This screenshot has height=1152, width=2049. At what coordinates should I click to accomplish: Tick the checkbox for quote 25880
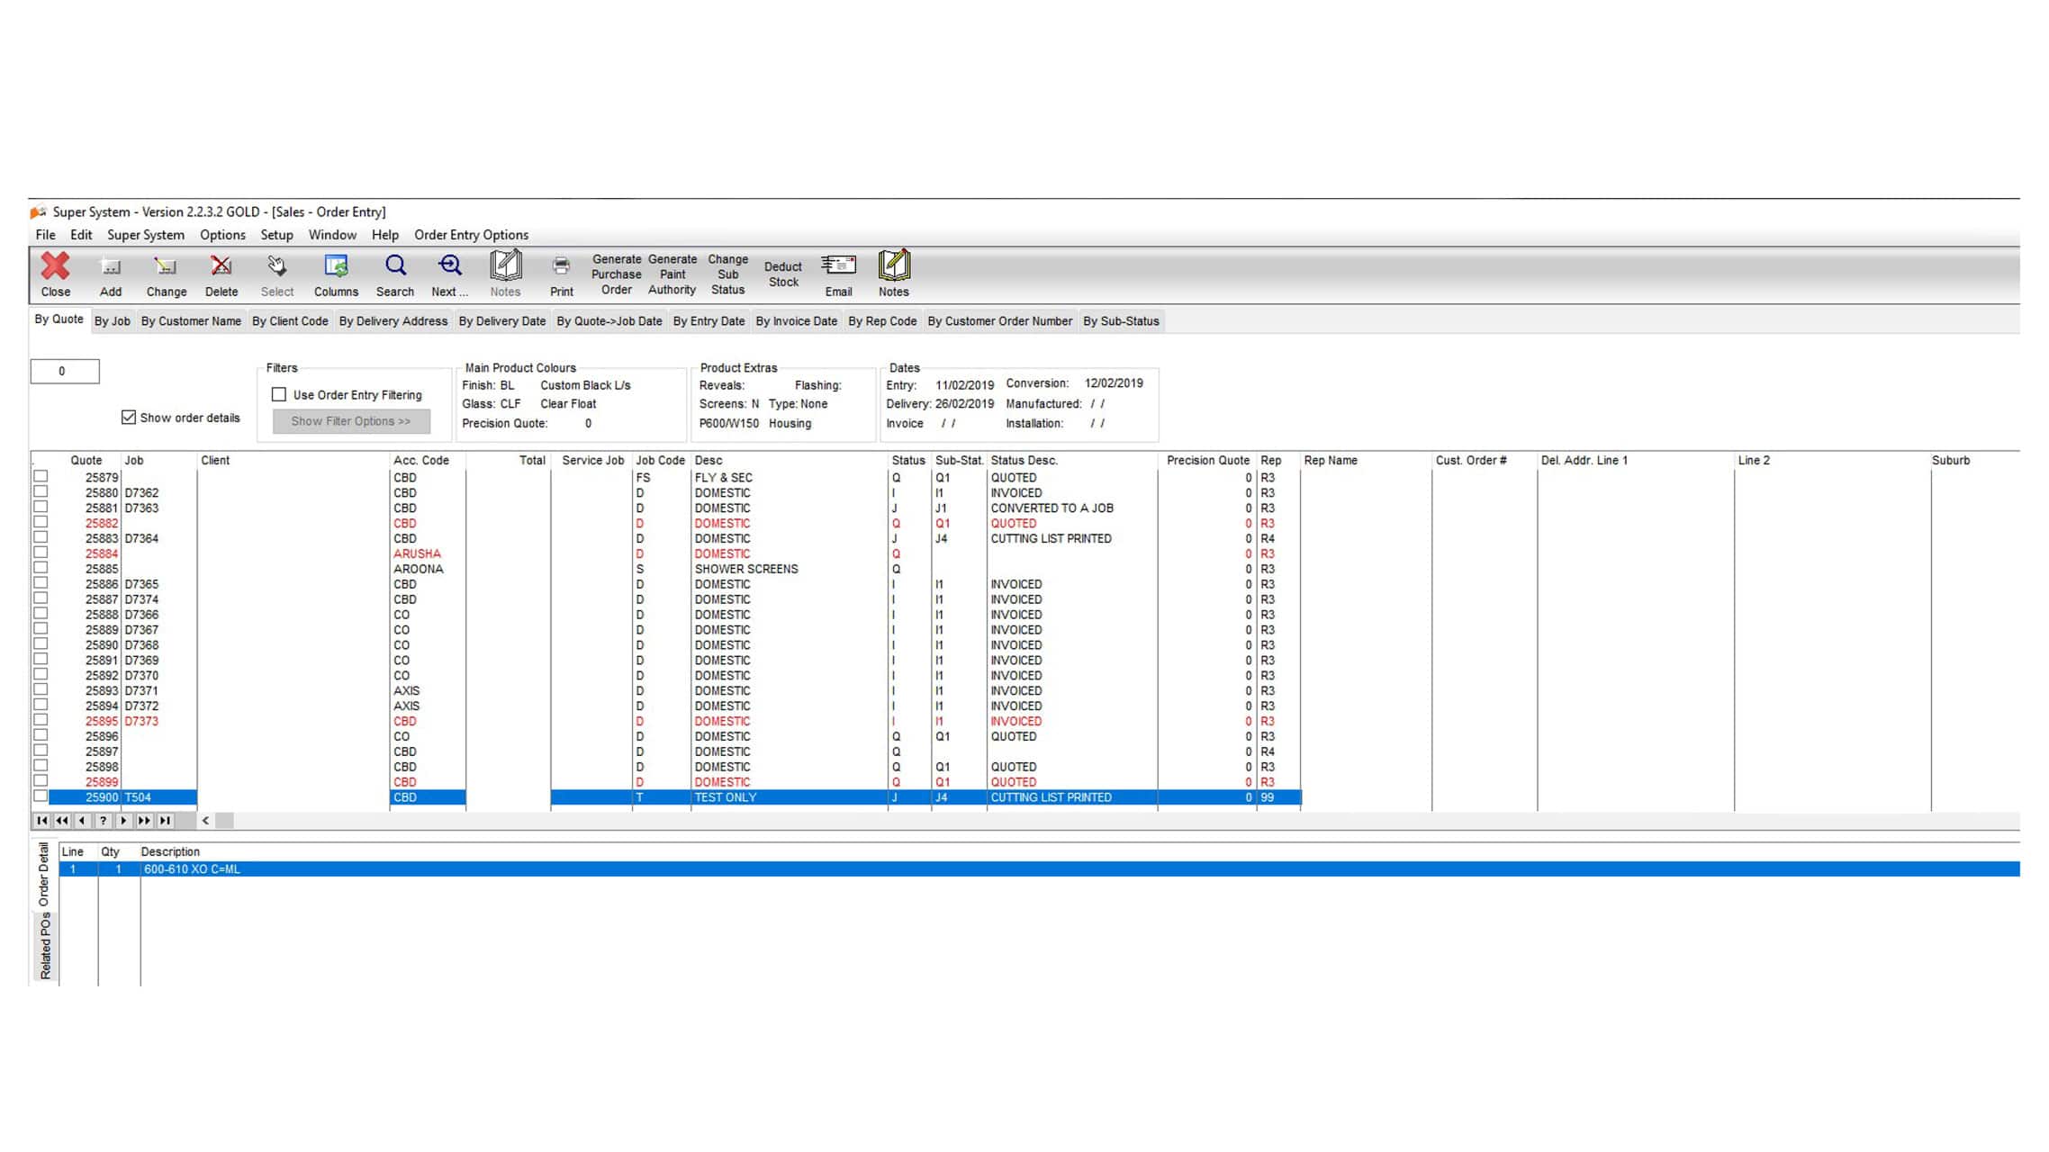pyautogui.click(x=41, y=491)
